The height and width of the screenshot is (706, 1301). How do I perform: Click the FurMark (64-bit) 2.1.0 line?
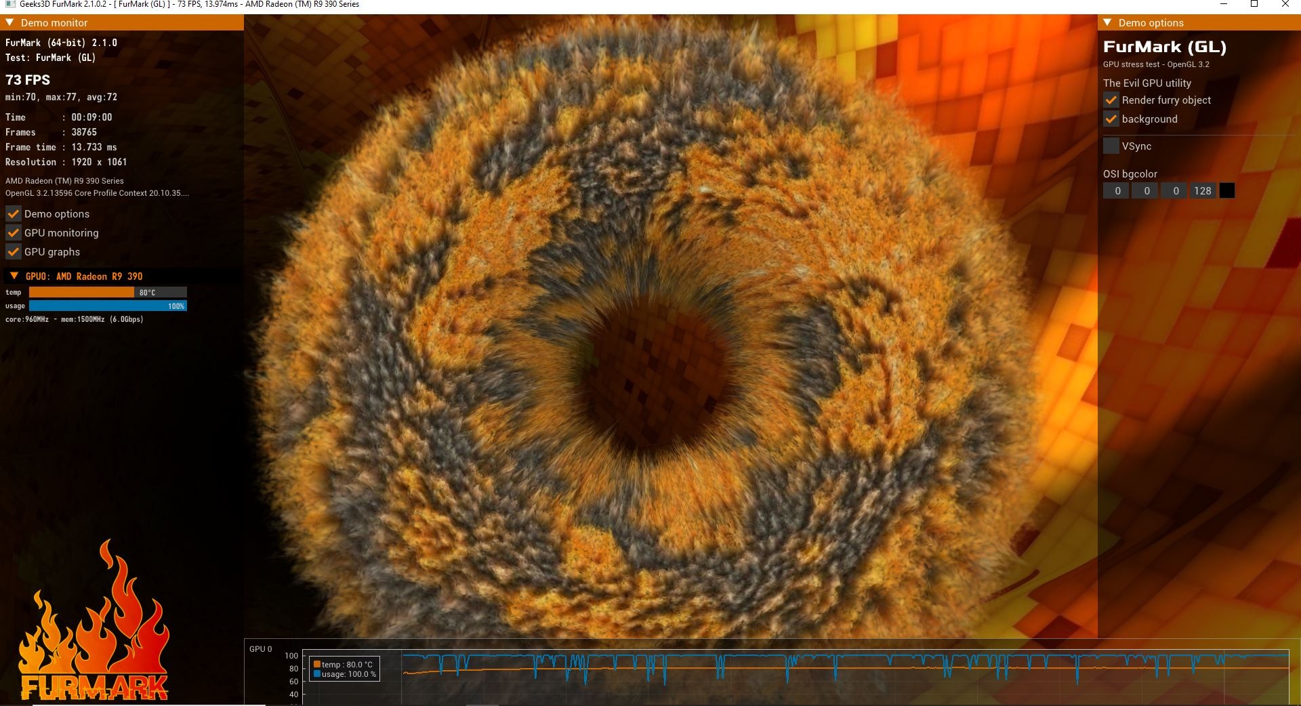[61, 43]
